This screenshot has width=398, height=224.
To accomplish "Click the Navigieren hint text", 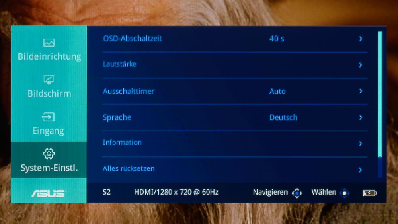I will coord(270,192).
